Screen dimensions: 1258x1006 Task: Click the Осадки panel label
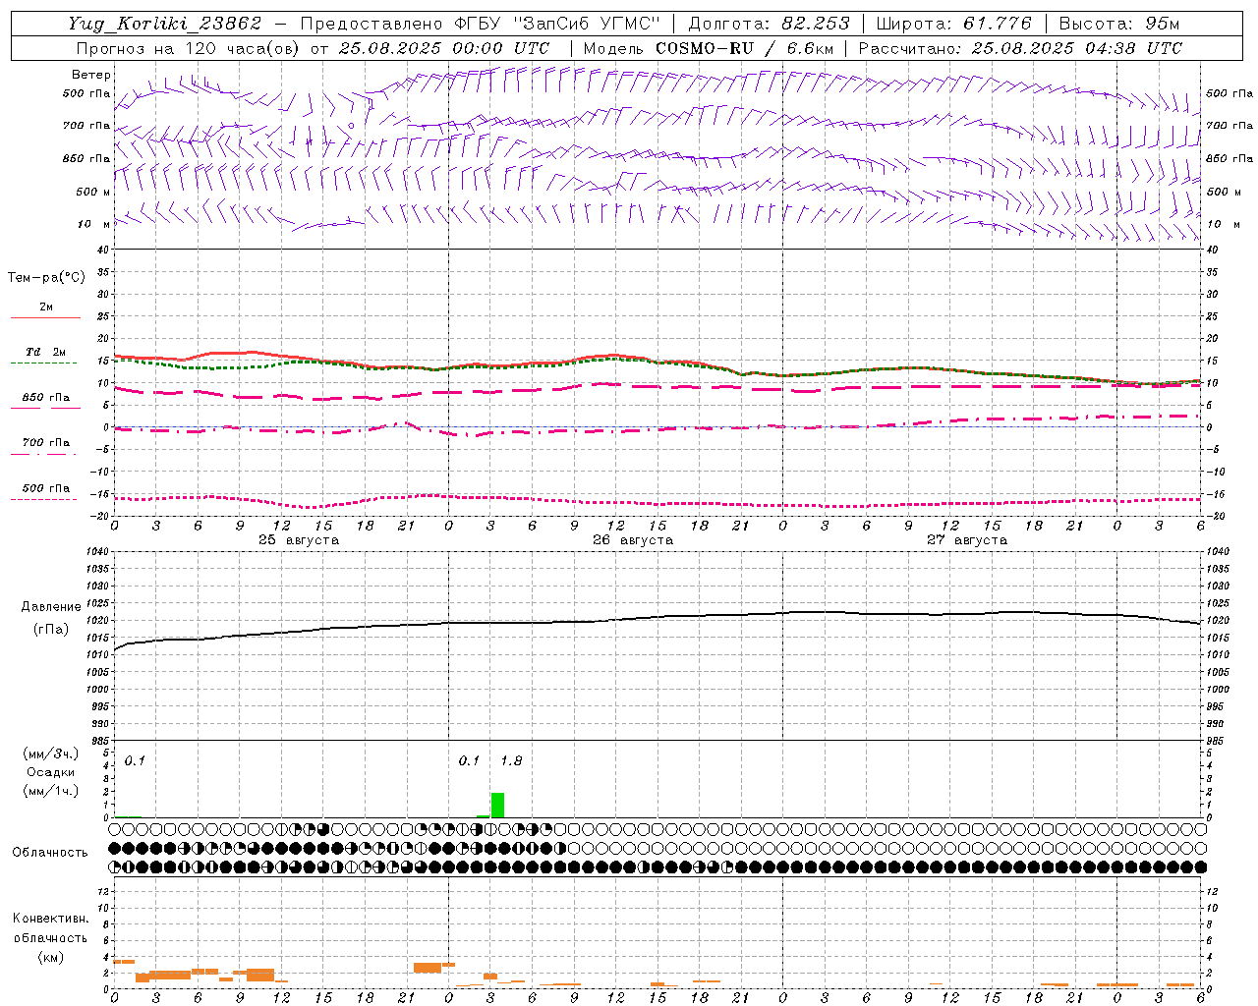(50, 772)
